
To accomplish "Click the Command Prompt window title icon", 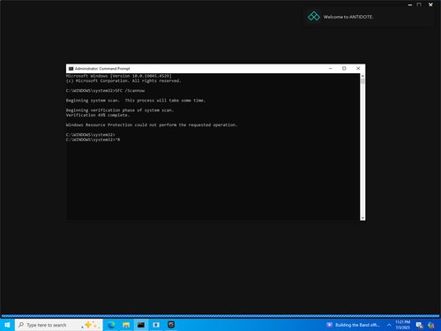I will click(71, 69).
